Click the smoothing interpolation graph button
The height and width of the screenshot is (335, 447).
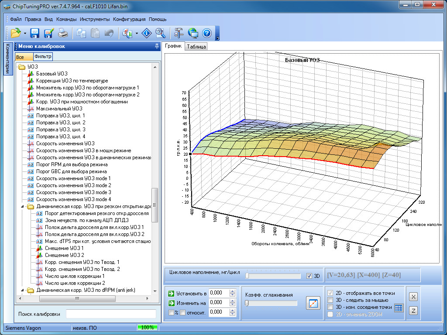click(x=313, y=303)
